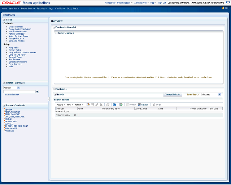
Task: Click the Create Contract task link
Action: (x=16, y=27)
